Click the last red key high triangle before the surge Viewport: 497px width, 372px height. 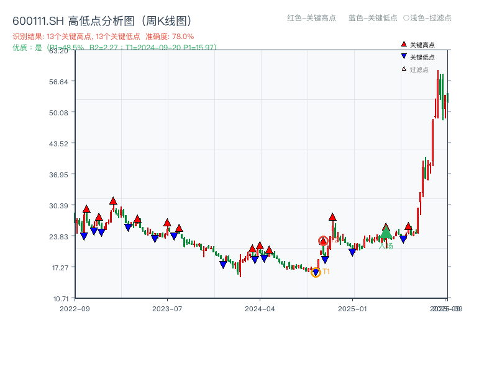[x=408, y=226]
